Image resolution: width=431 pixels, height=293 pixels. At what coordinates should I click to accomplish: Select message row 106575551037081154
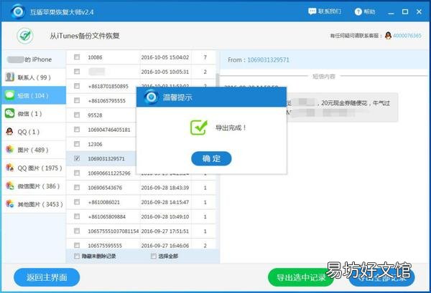click(x=141, y=231)
